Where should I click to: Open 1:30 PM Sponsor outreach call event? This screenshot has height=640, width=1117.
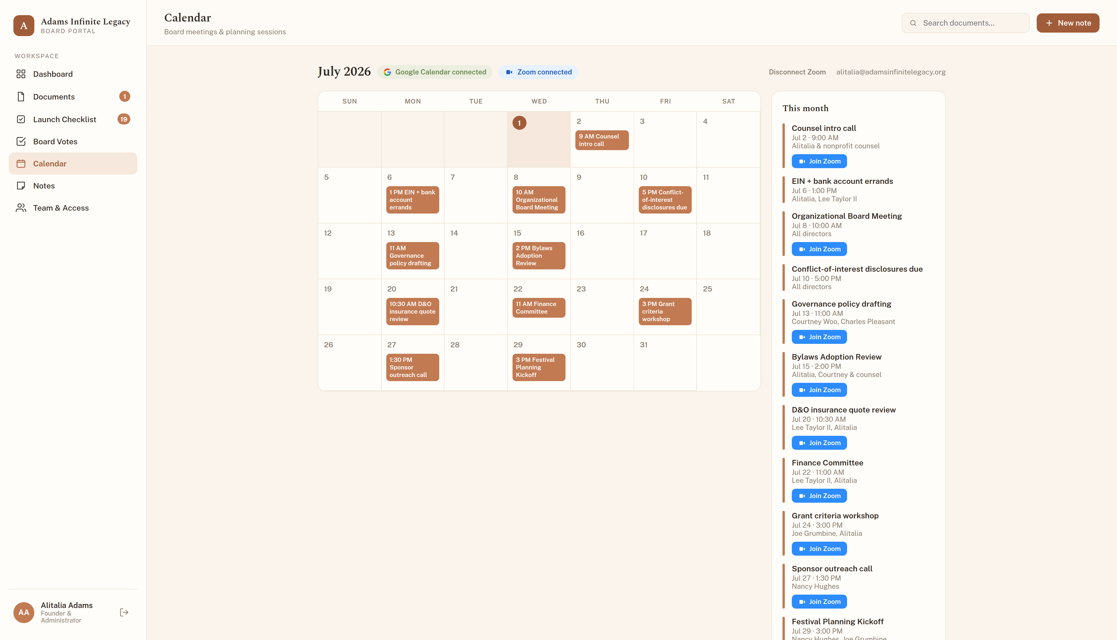click(412, 367)
